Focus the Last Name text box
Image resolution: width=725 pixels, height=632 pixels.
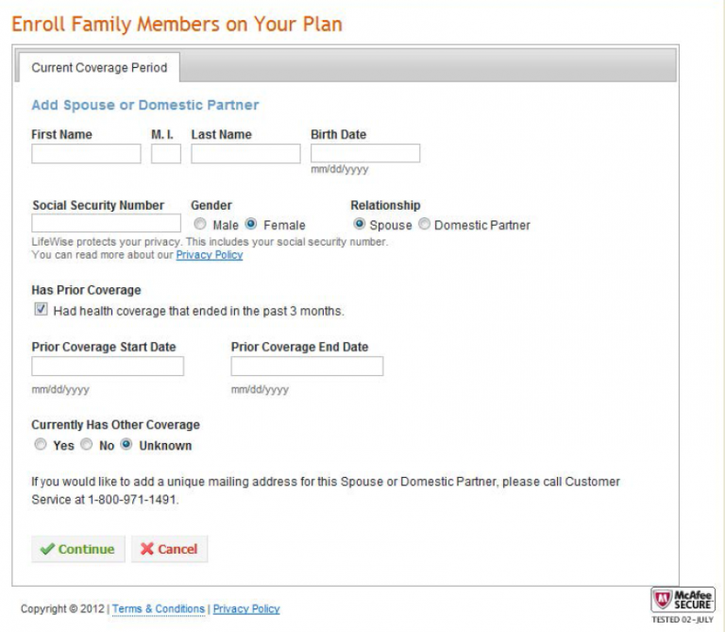click(x=245, y=154)
